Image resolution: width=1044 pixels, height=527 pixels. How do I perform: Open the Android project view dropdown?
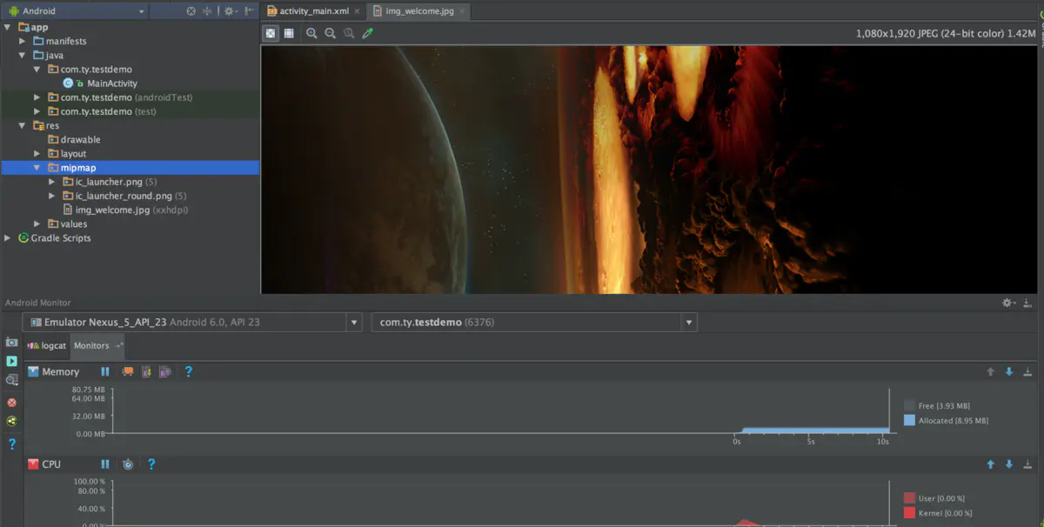pyautogui.click(x=76, y=11)
